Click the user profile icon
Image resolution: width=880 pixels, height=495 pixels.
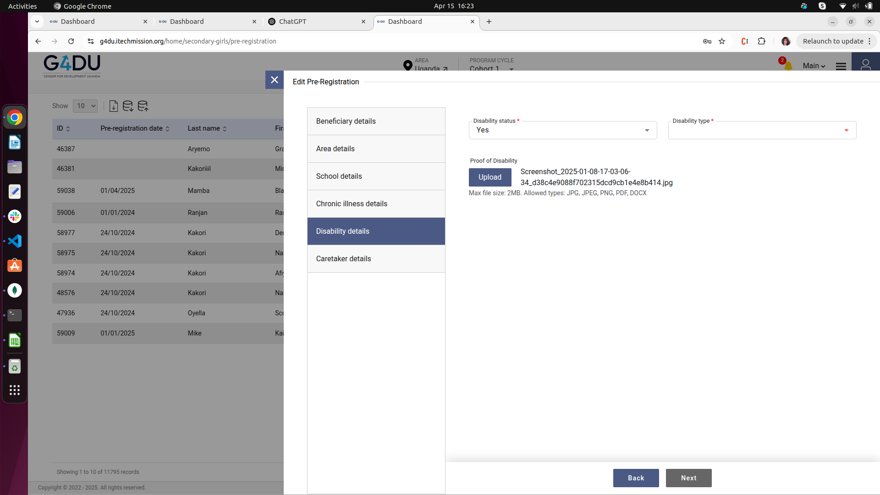[865, 65]
